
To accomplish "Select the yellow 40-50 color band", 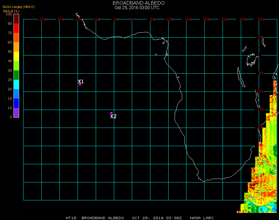I will tap(16, 56).
